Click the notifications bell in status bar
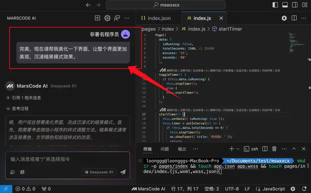311x193 pixels. 304,189
